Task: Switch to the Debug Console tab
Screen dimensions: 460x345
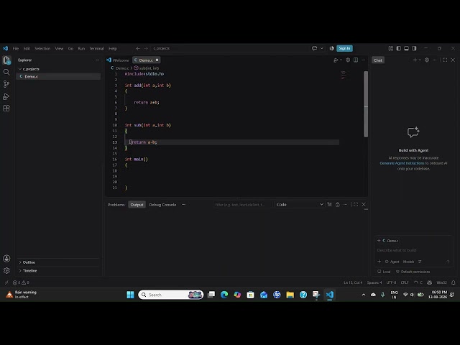Action: [x=162, y=205]
